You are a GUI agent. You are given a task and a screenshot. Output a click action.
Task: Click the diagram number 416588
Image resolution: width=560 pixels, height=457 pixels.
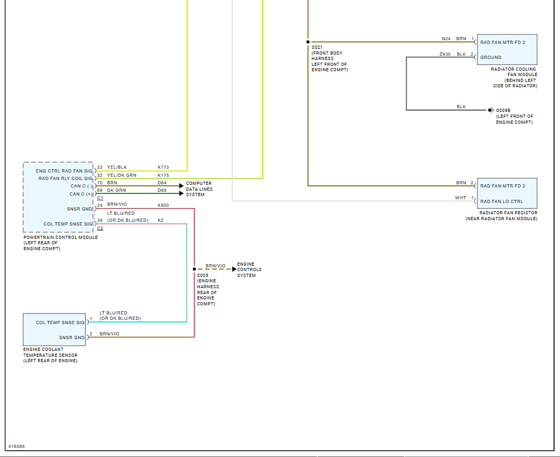[x=17, y=446]
